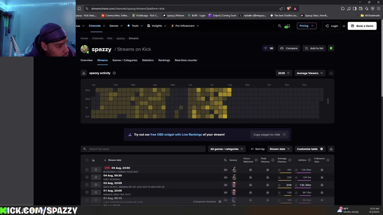383x215 pixels.
Task: Open the Games / Categories tab
Action: [x=125, y=60]
